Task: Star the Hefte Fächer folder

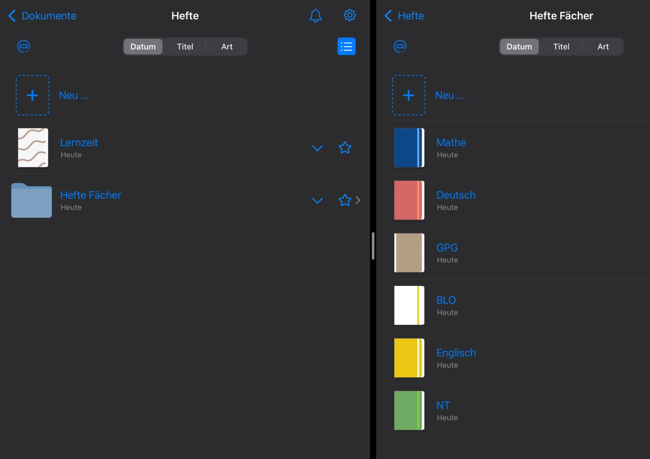Action: [344, 200]
